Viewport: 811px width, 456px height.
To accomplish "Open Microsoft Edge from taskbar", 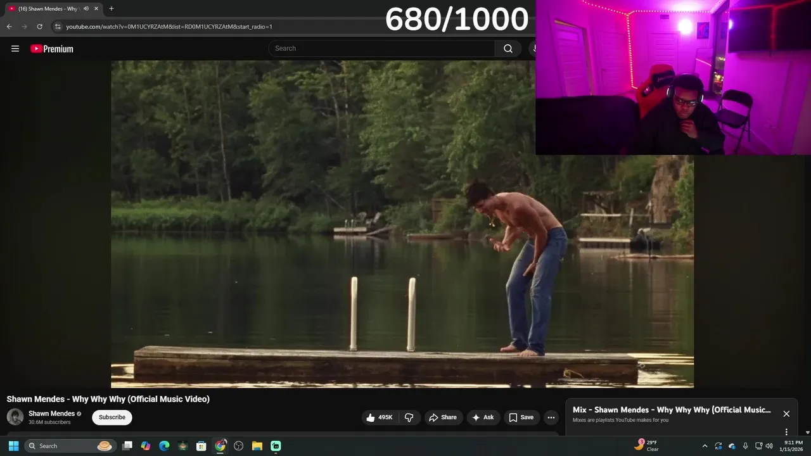I will 164,446.
